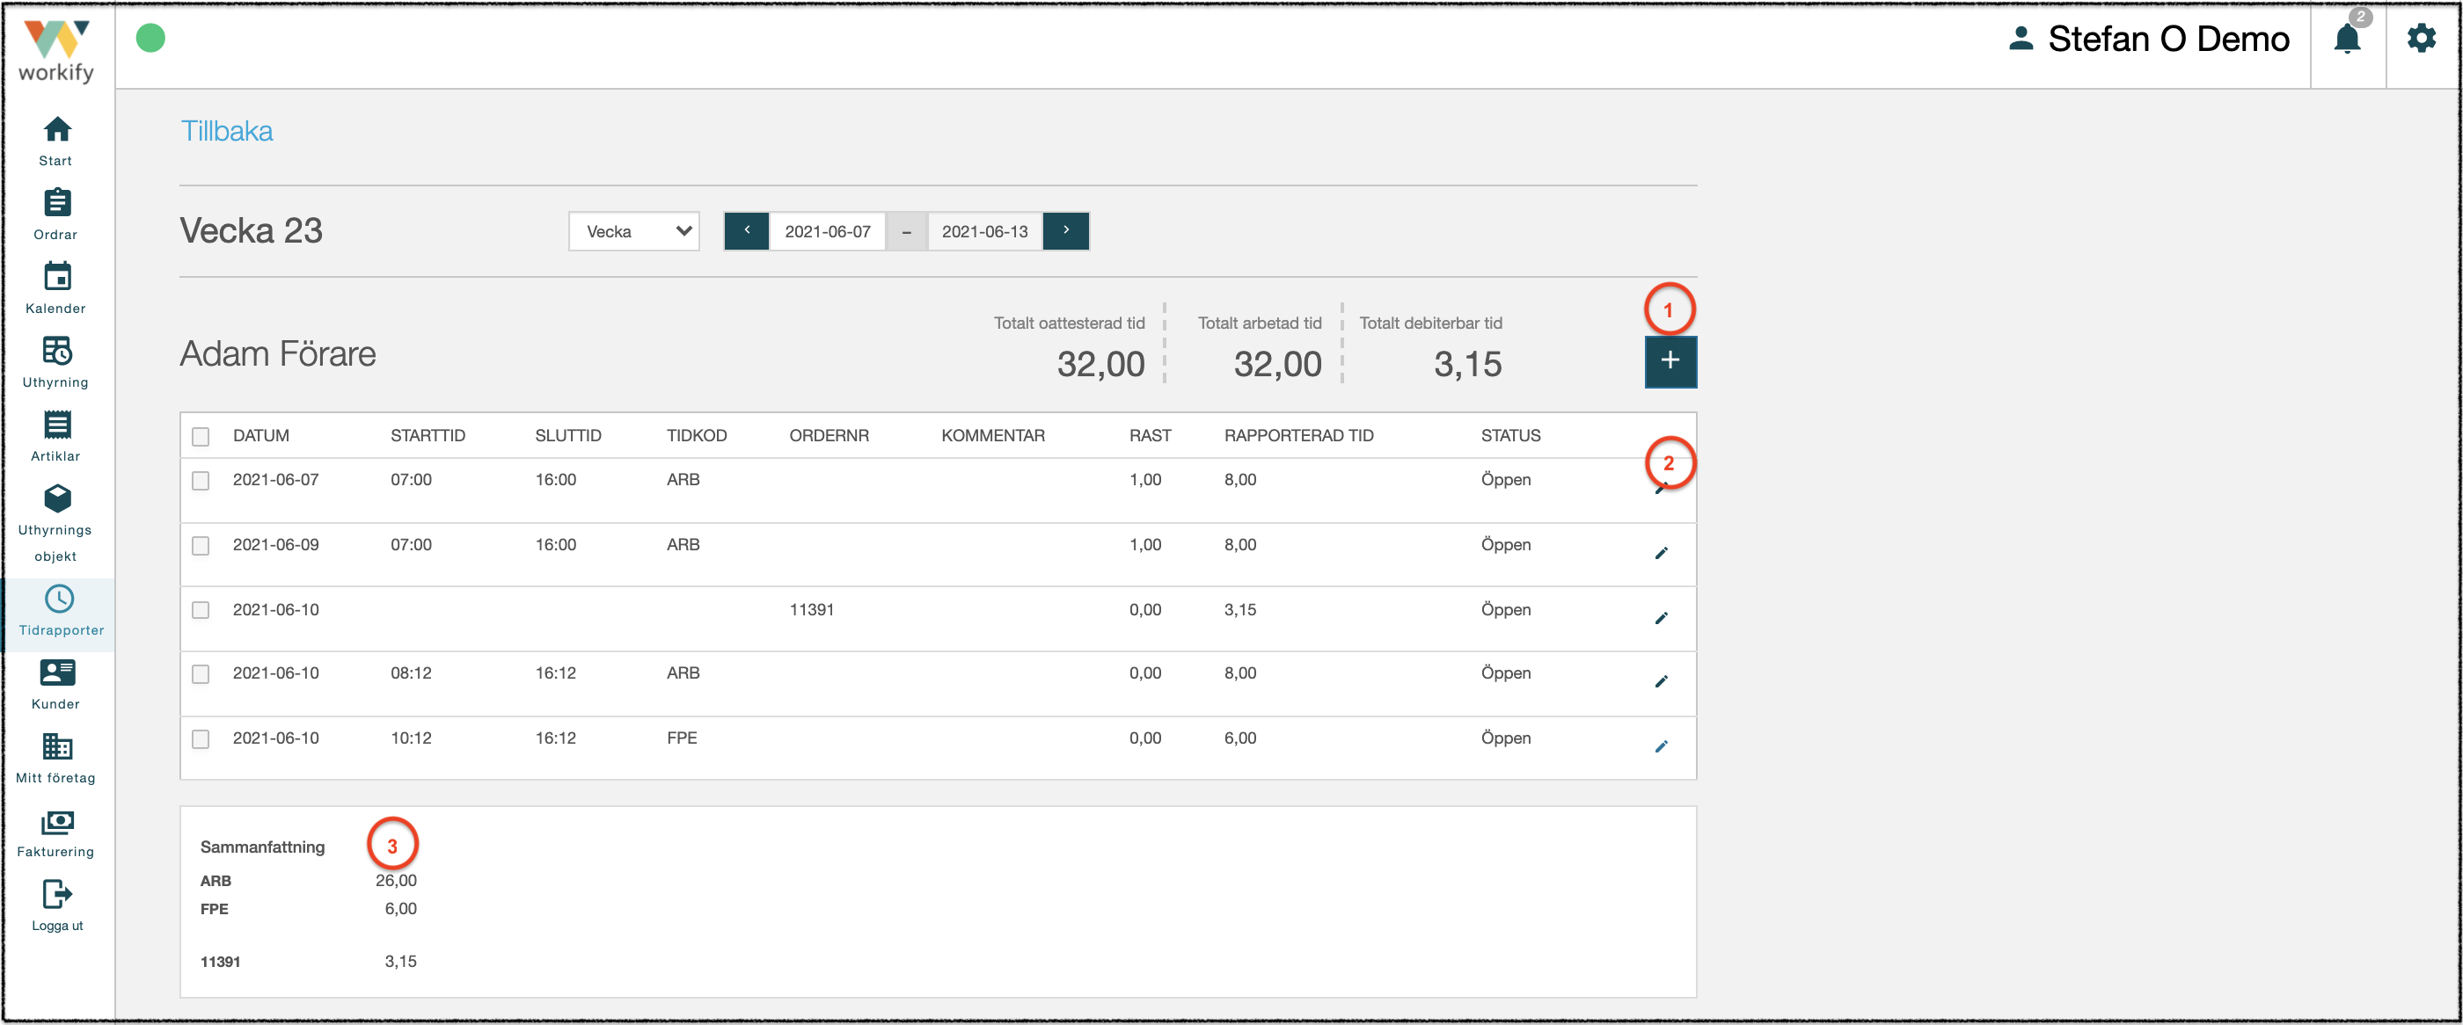Image resolution: width=2463 pixels, height=1025 pixels.
Task: Open the Mitt företag building icon
Action: (57, 746)
